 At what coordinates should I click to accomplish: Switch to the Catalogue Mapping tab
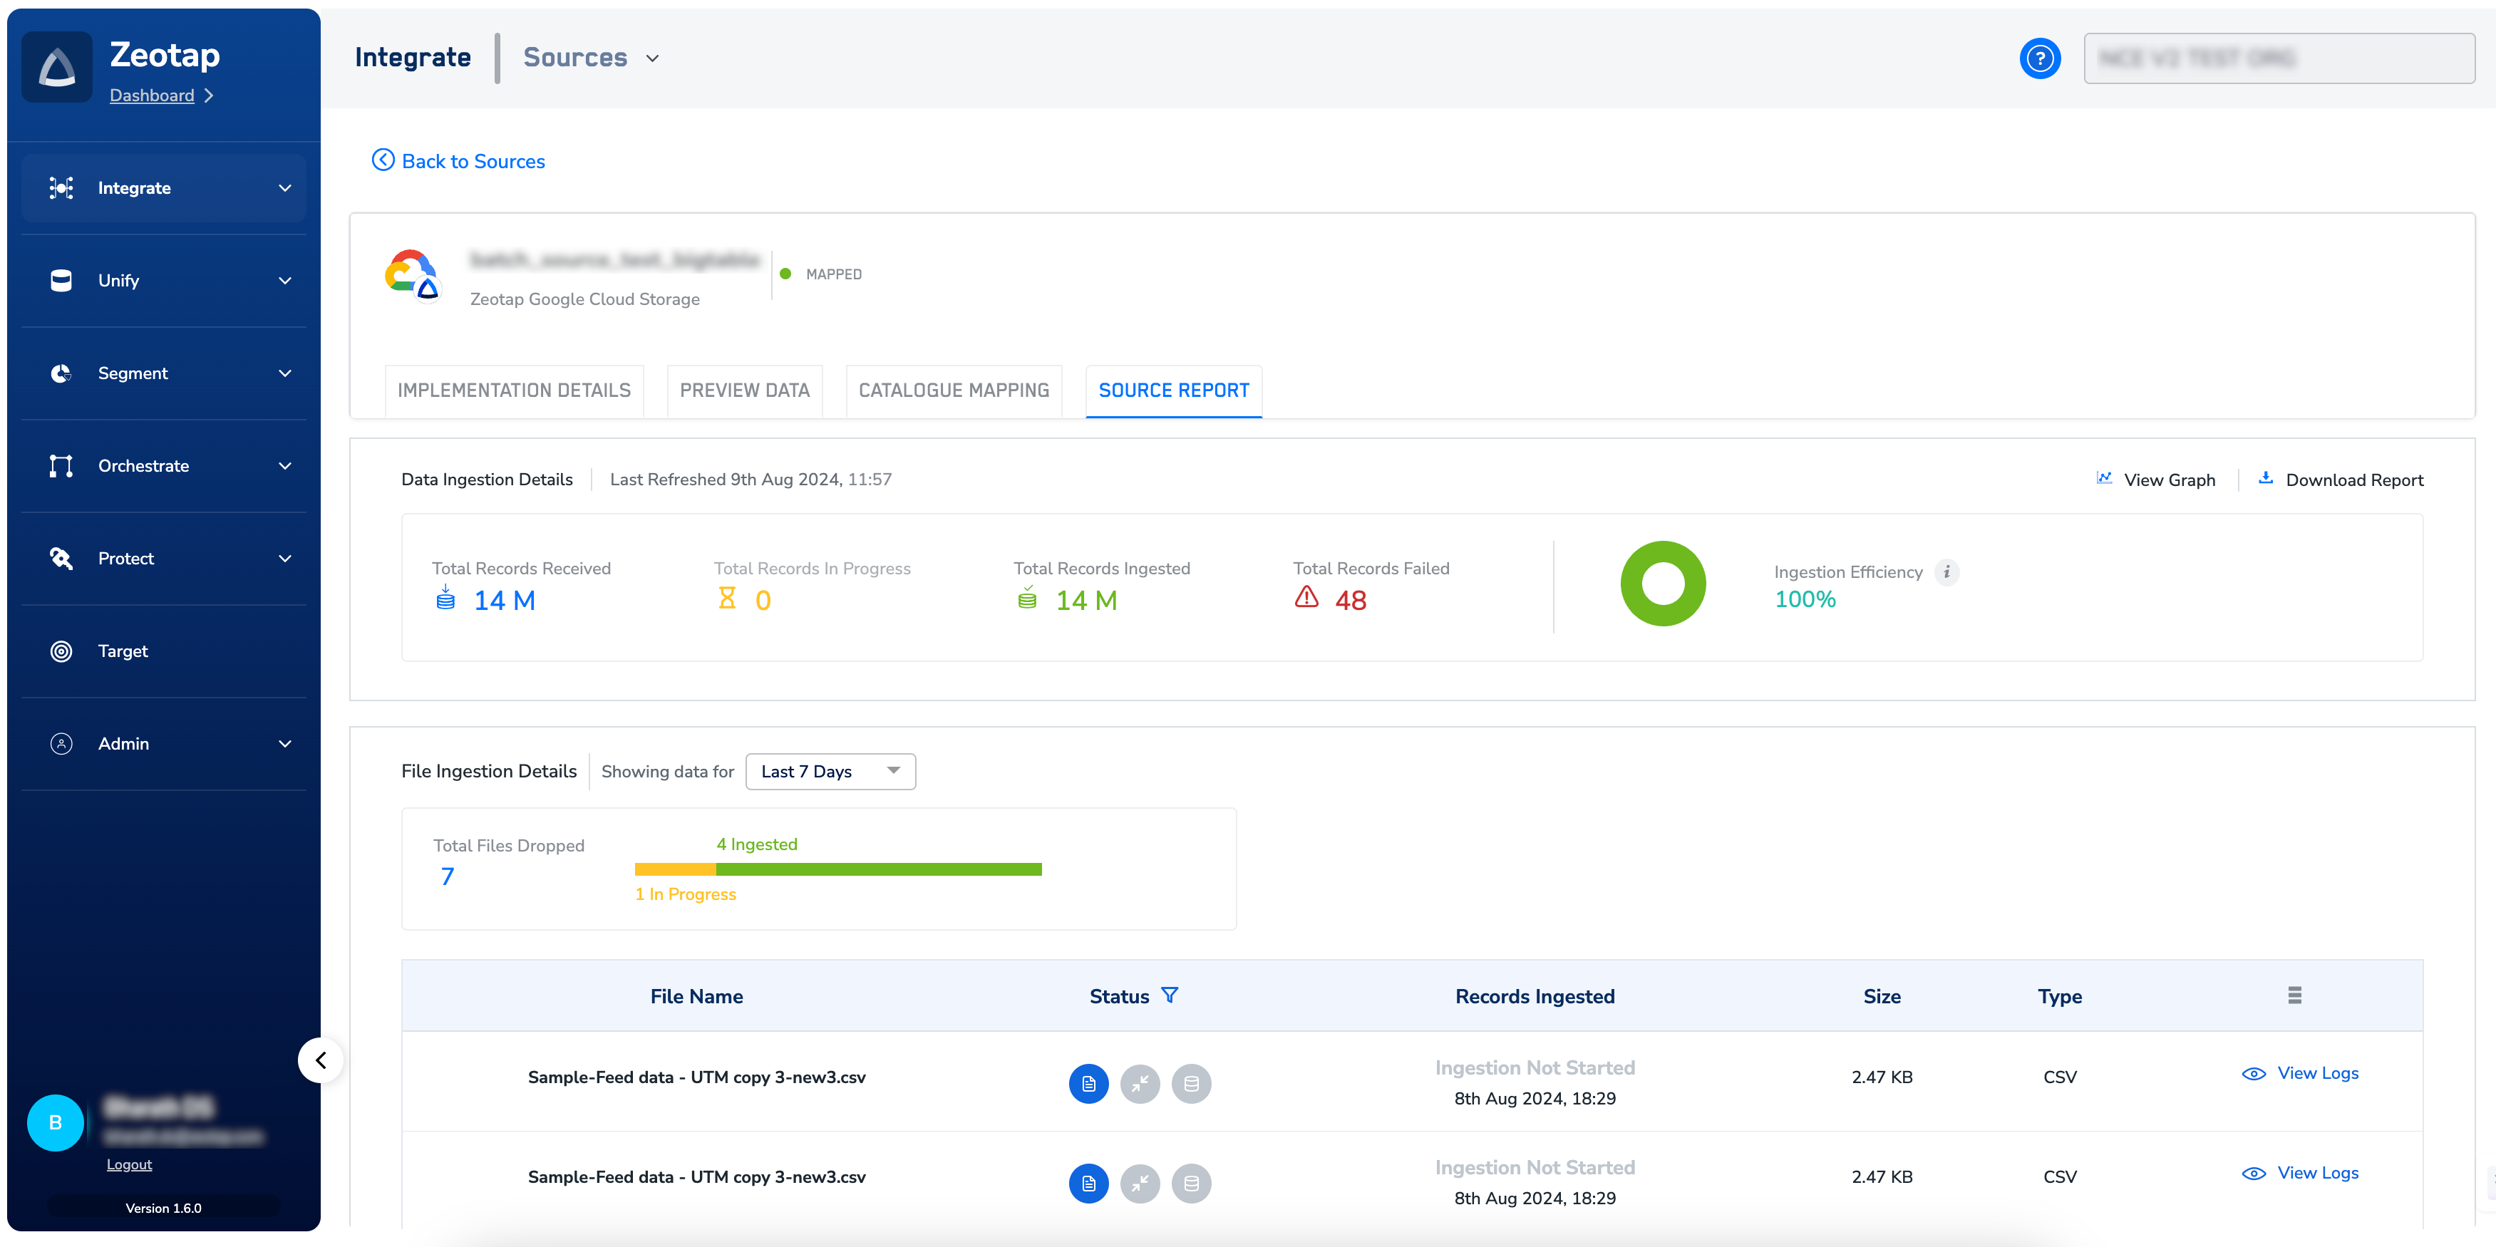pyautogui.click(x=954, y=390)
